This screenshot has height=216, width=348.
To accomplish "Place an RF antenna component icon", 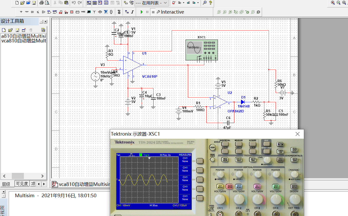I will (94, 12).
